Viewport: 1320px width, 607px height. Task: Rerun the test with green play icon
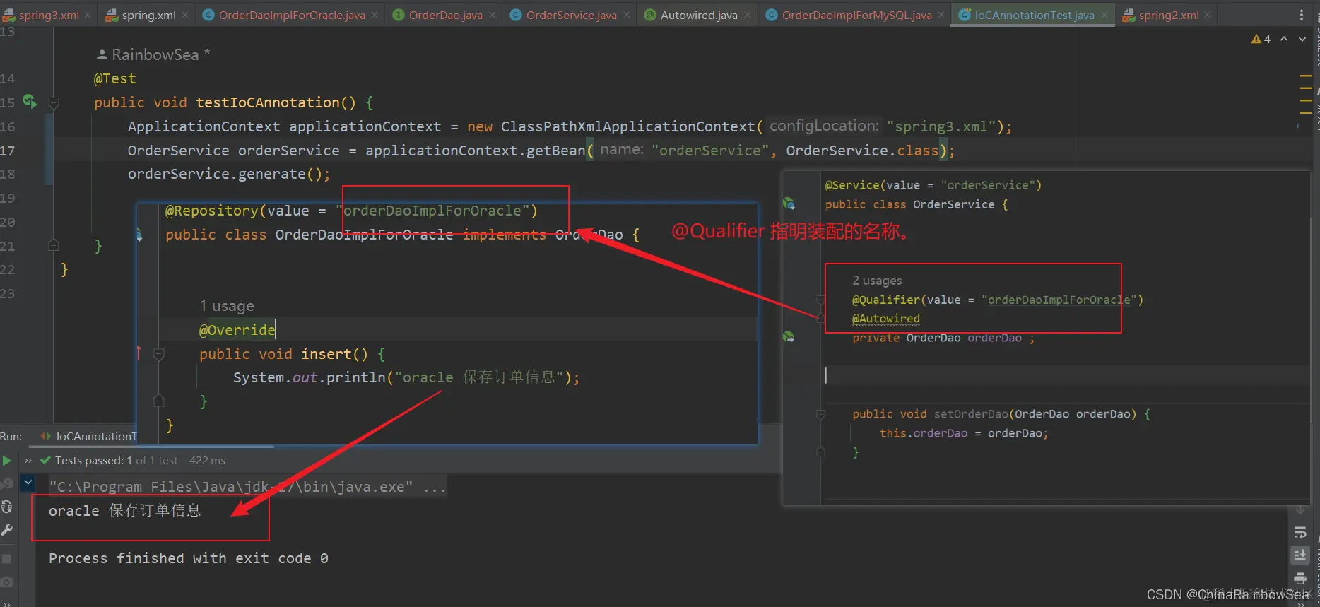(7, 461)
